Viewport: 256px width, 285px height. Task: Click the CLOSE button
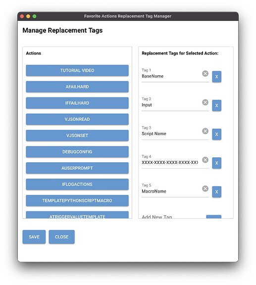point(62,237)
